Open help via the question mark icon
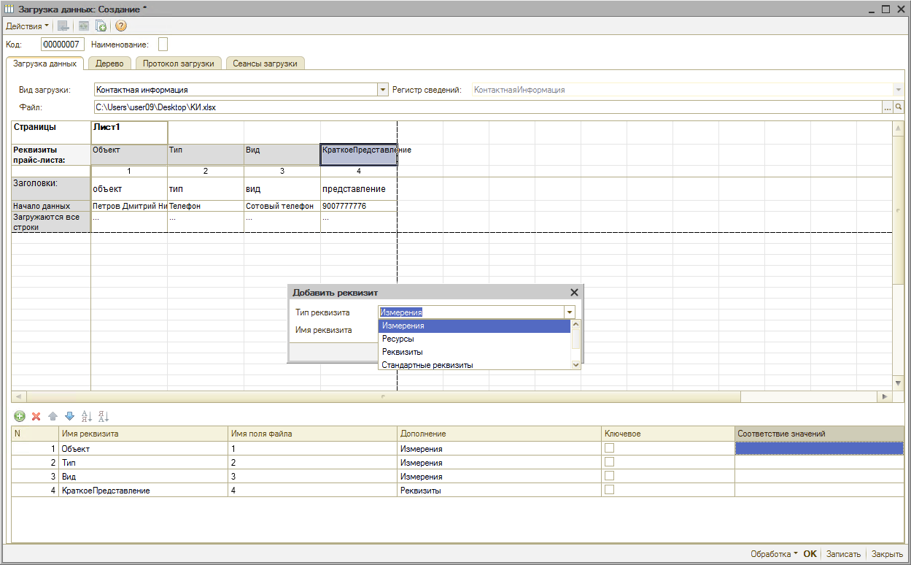 coord(121,26)
